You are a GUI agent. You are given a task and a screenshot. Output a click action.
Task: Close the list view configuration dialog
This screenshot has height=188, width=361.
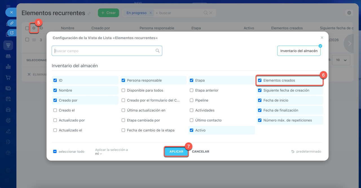pyautogui.click(x=322, y=38)
